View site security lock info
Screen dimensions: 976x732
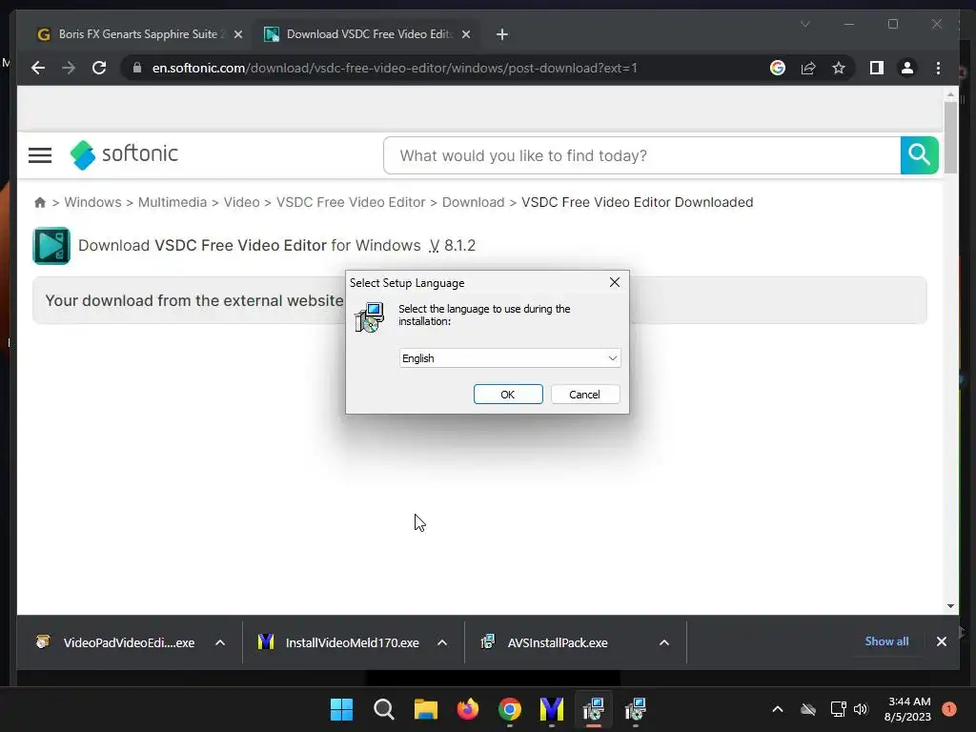coord(137,68)
